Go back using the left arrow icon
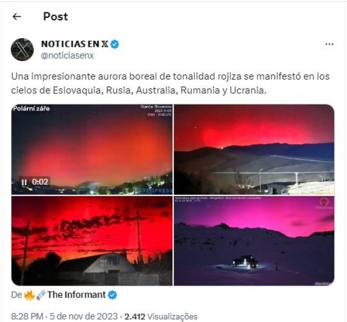The height and width of the screenshot is (322, 347). point(17,17)
